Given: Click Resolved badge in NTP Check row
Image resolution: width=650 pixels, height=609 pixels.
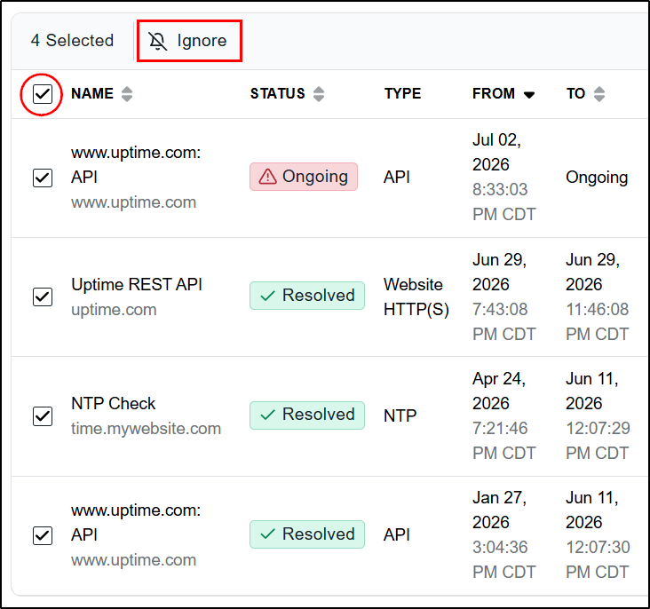Looking at the screenshot, I should [x=307, y=415].
